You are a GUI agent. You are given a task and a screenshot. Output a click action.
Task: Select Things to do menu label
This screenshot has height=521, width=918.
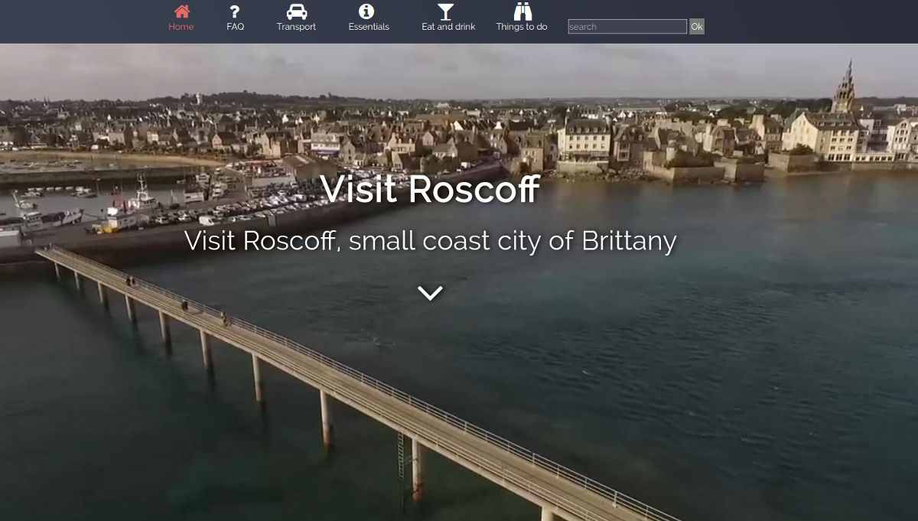[x=522, y=27]
